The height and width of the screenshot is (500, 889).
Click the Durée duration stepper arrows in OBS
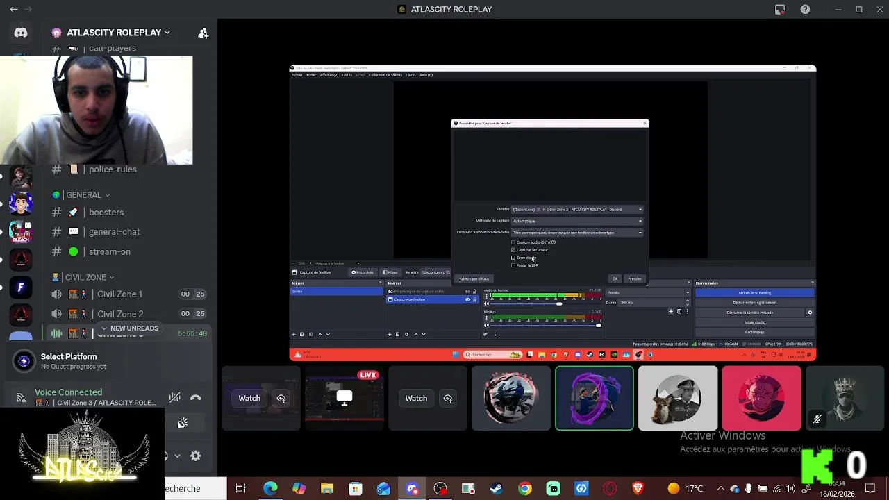point(688,302)
